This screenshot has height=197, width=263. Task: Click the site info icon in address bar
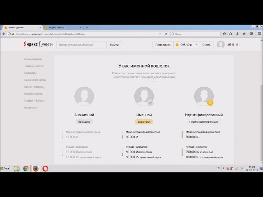click(9, 34)
